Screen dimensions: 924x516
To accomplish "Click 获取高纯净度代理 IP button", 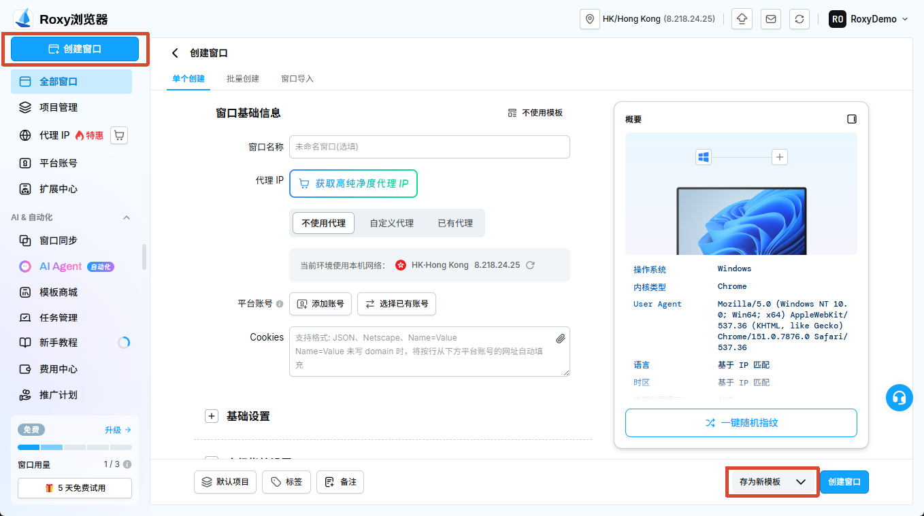I will (x=353, y=184).
